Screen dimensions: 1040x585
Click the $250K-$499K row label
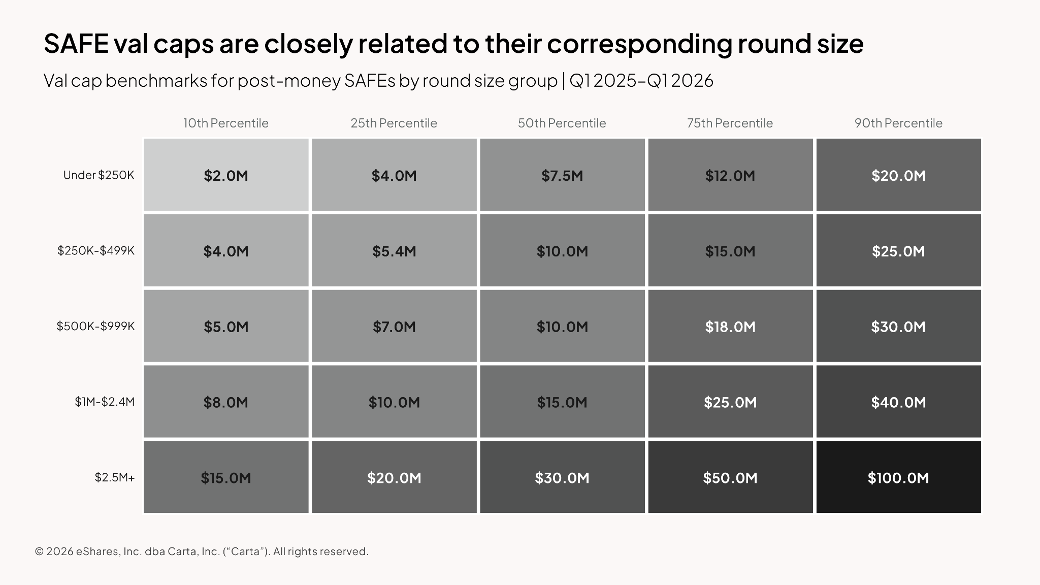point(96,250)
